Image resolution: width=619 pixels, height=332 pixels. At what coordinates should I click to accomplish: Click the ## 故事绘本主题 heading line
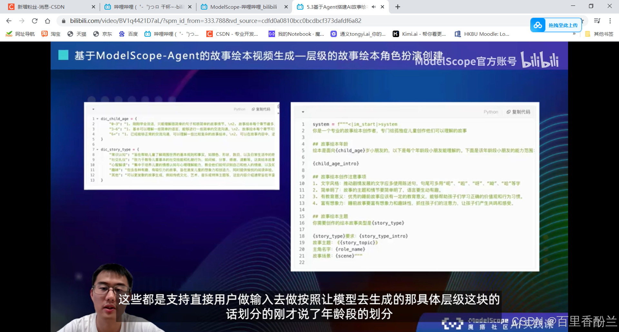coord(330,216)
